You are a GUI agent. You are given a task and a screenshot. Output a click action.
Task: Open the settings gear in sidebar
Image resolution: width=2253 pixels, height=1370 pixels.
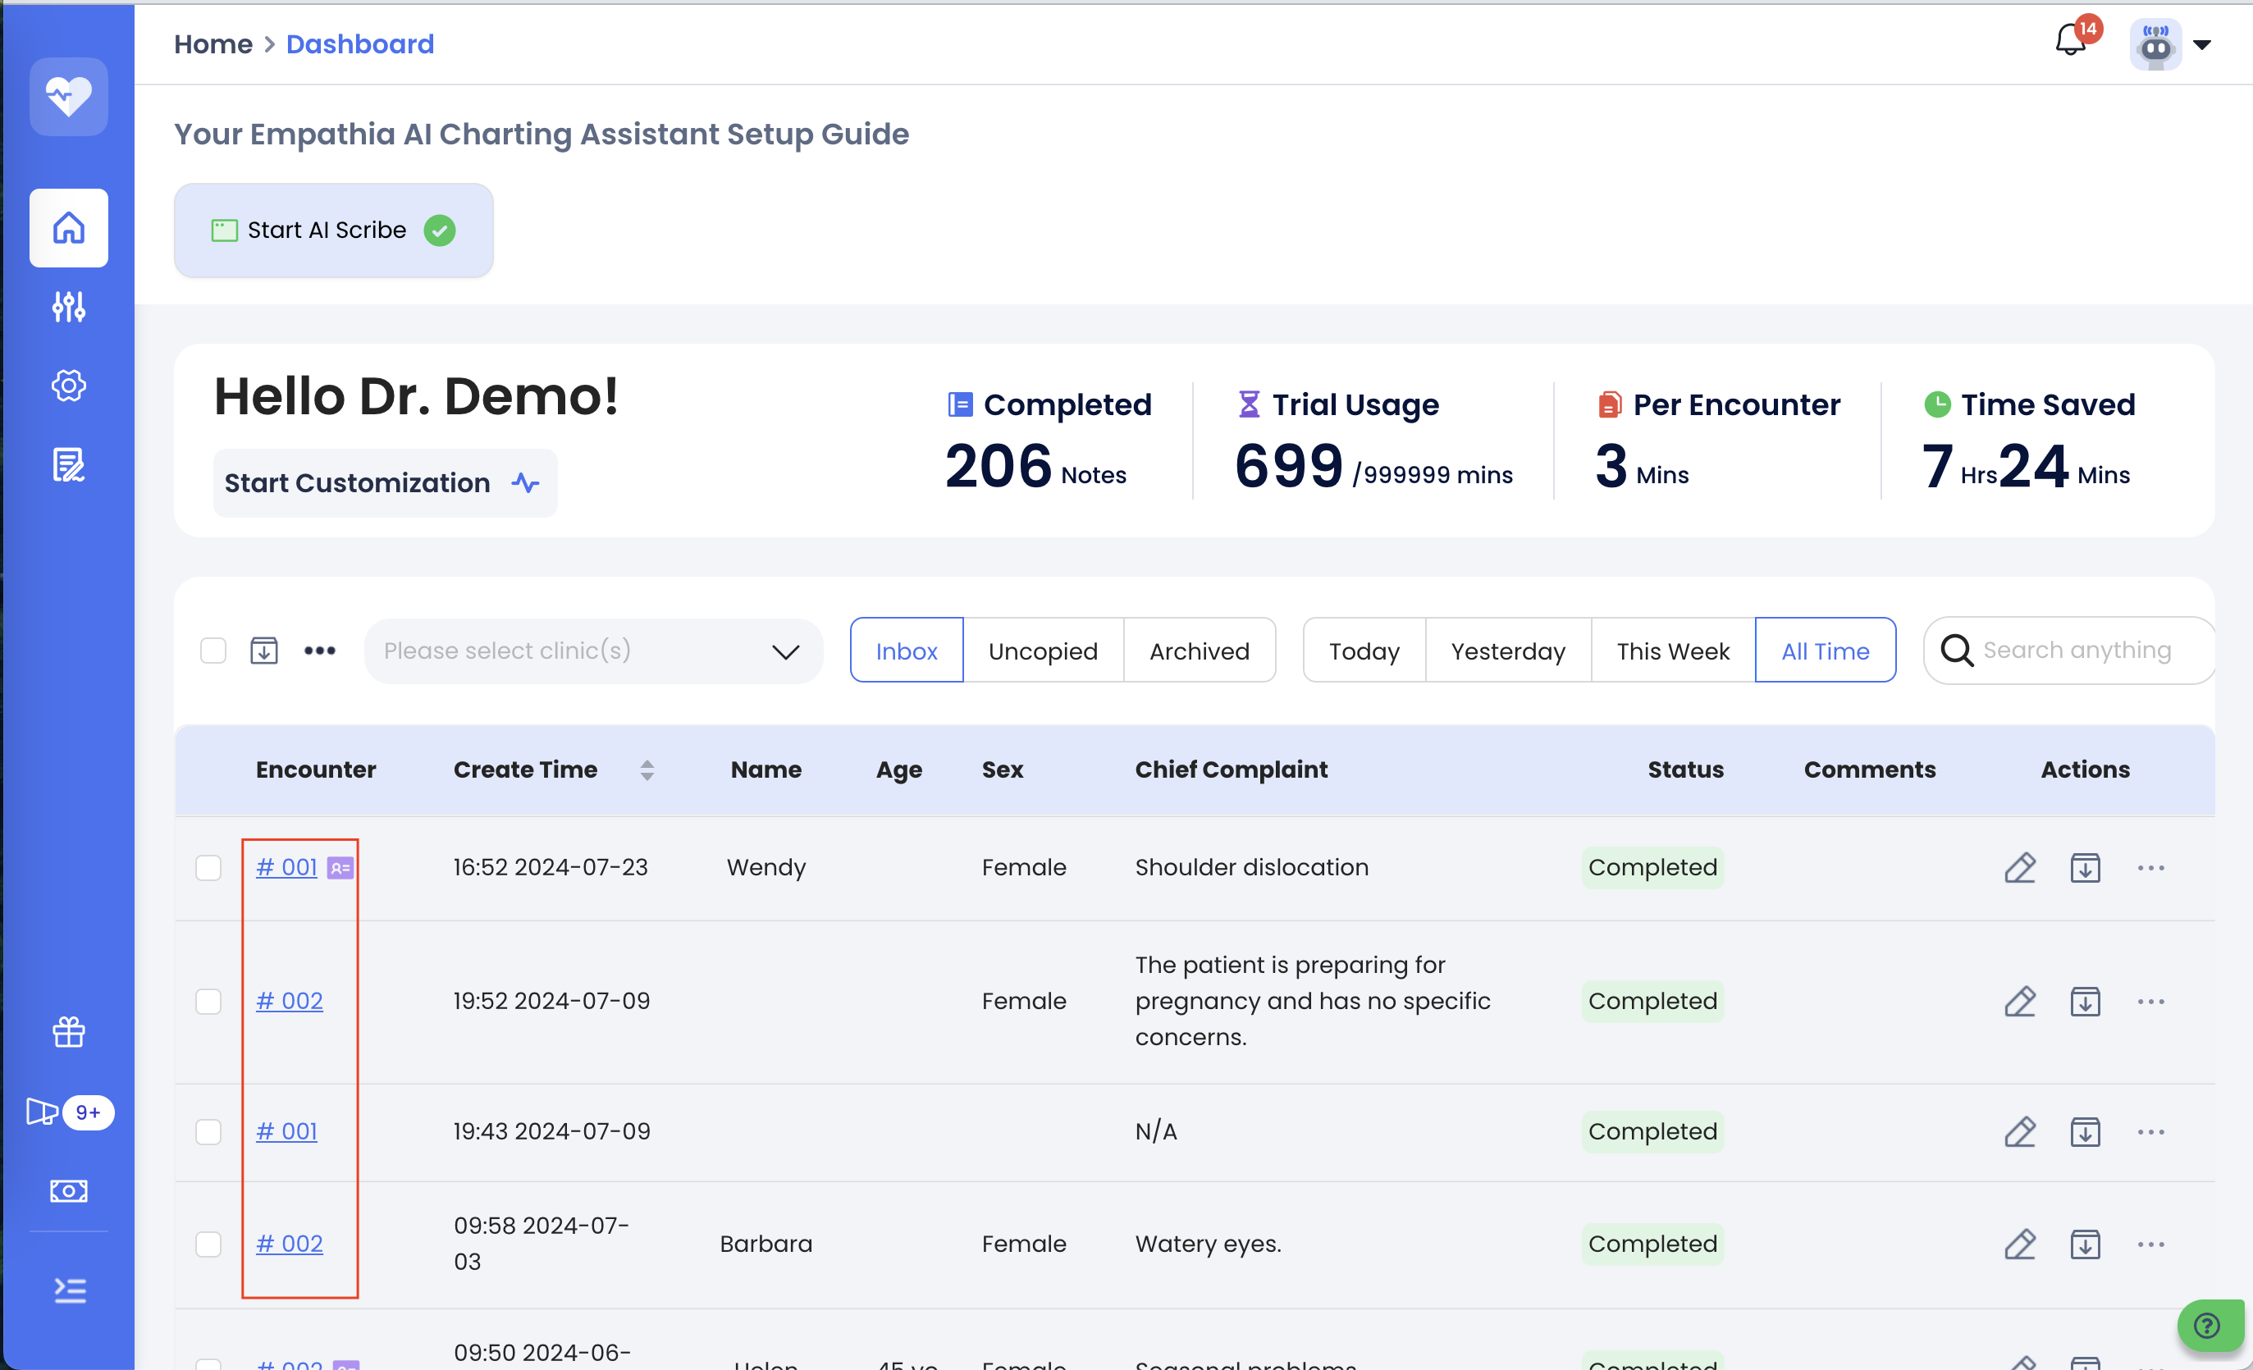(x=69, y=385)
